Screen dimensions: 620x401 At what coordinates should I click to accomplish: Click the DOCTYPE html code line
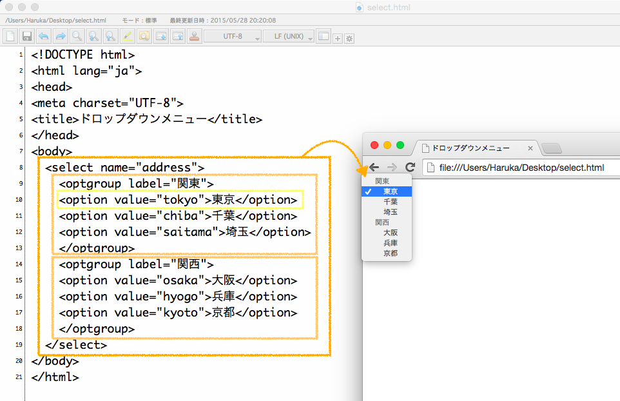pos(83,55)
